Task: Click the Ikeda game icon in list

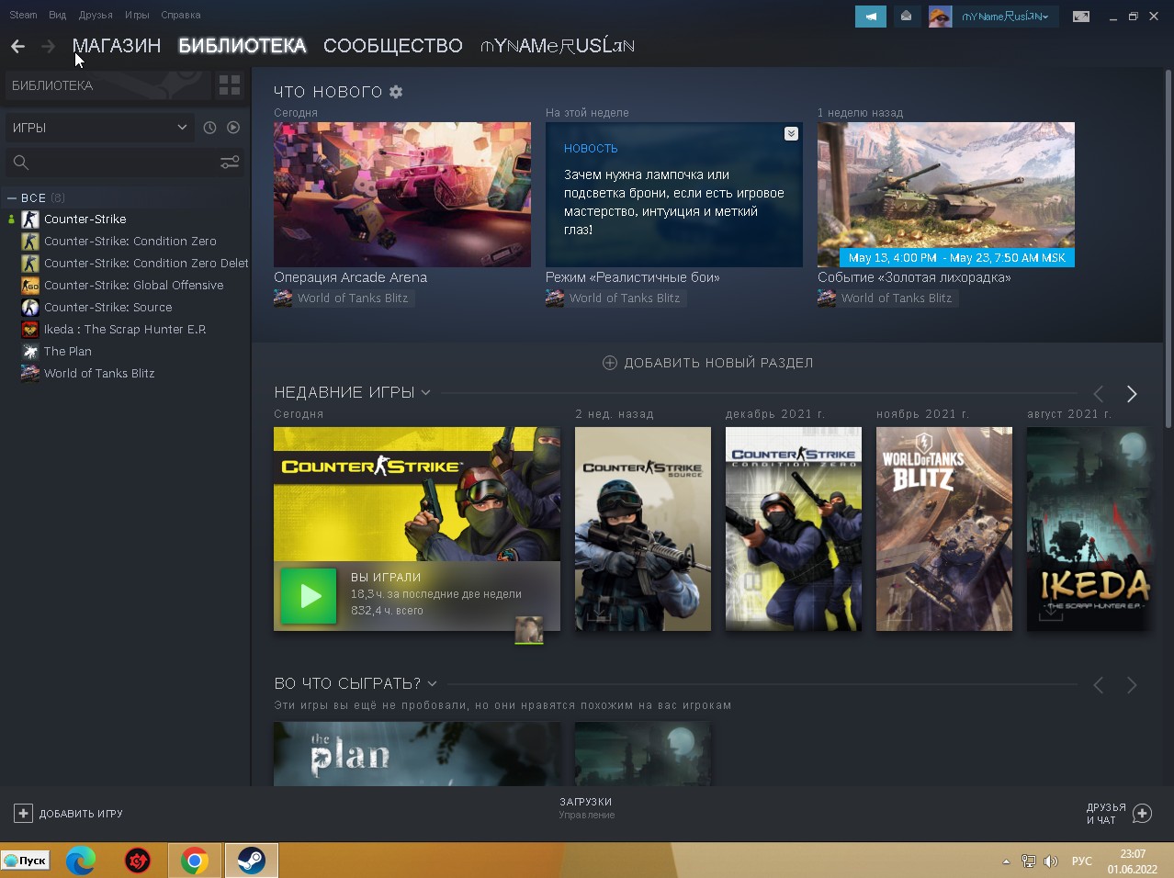Action: point(30,330)
